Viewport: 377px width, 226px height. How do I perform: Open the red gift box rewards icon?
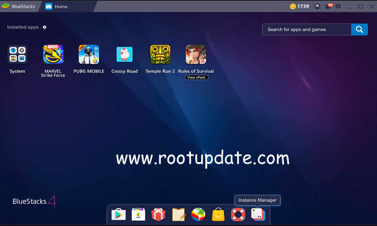158,214
